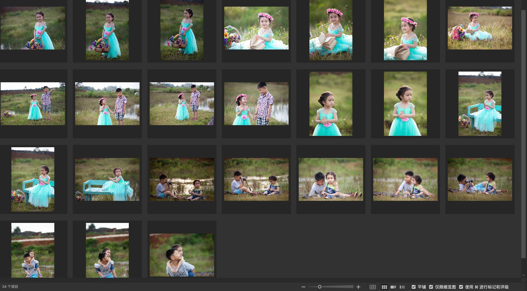Switch to list view

pos(402,287)
